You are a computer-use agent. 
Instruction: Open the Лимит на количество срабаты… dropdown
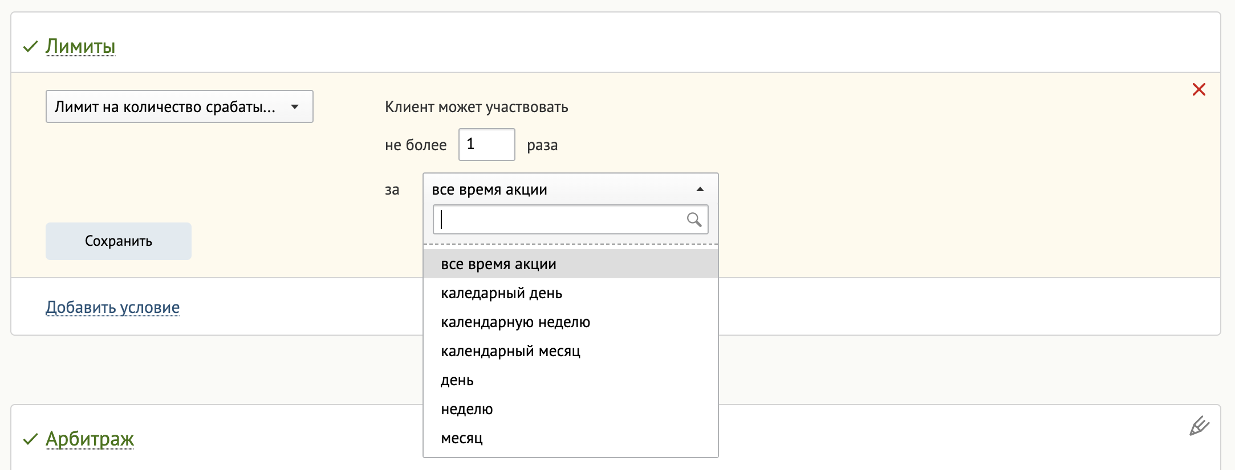[x=180, y=106]
